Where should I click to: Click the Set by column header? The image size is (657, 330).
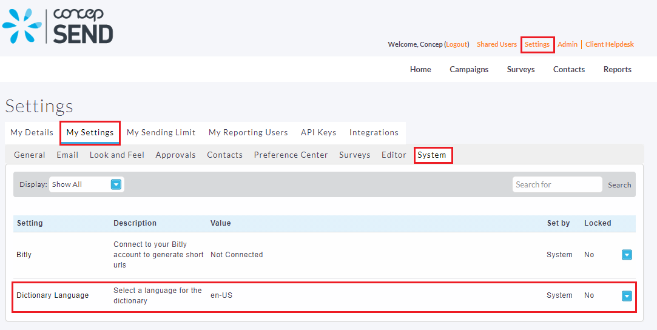[x=559, y=223]
